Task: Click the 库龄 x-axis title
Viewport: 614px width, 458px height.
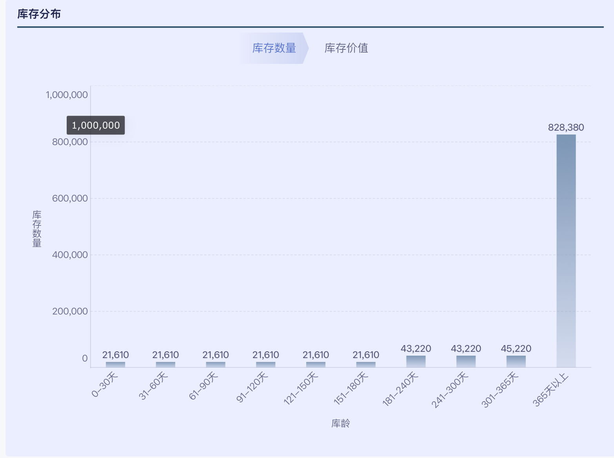Action: pos(340,423)
